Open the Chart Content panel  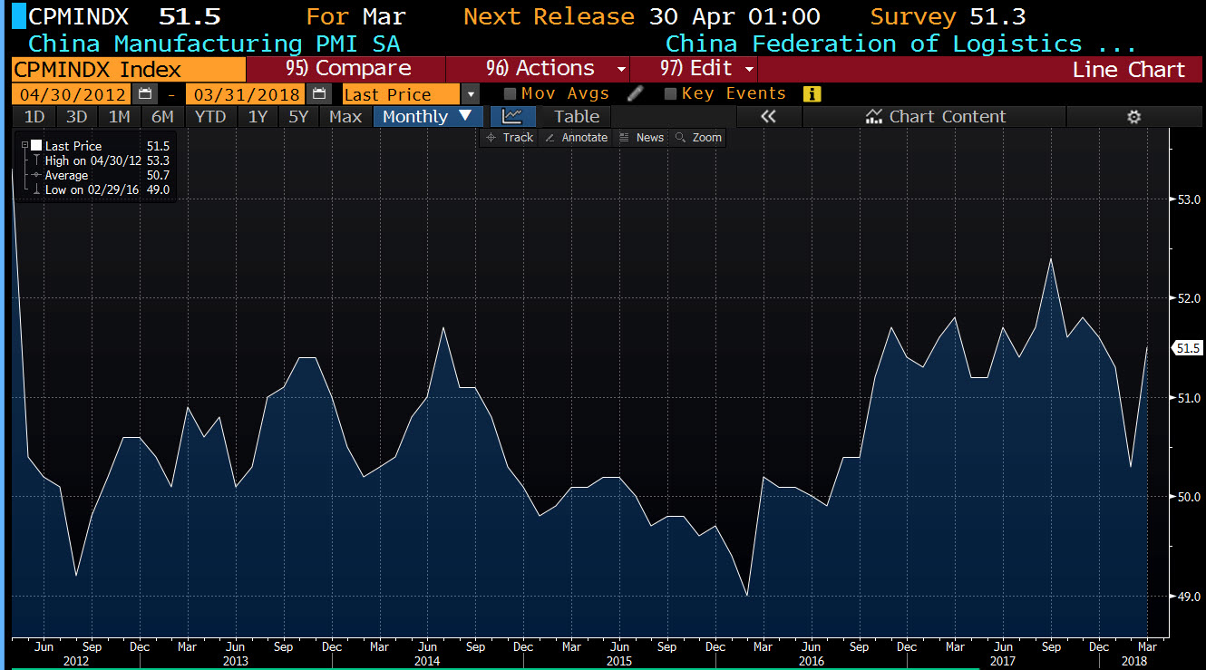(935, 116)
